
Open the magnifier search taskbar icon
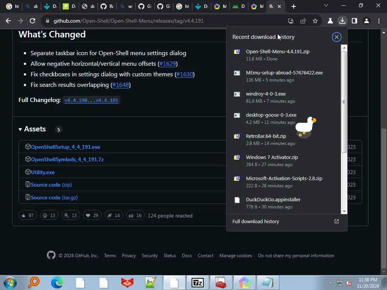pyautogui.click(x=34, y=282)
